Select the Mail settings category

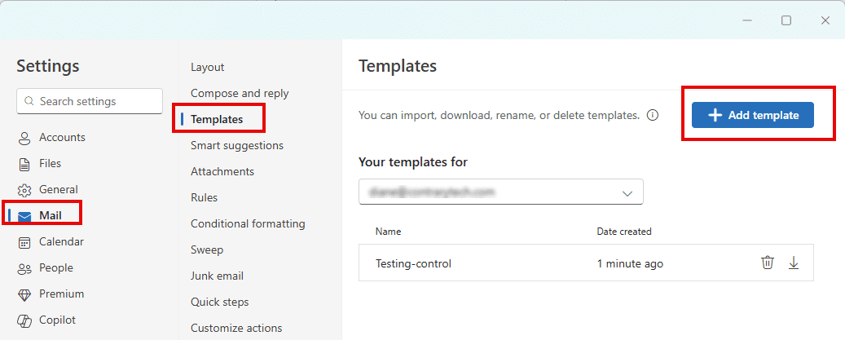tap(50, 216)
